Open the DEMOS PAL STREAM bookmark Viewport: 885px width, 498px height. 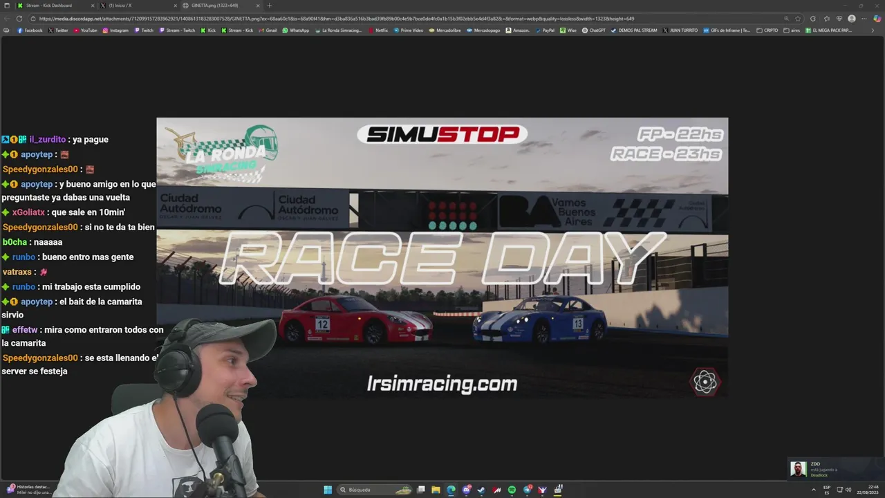pos(634,30)
